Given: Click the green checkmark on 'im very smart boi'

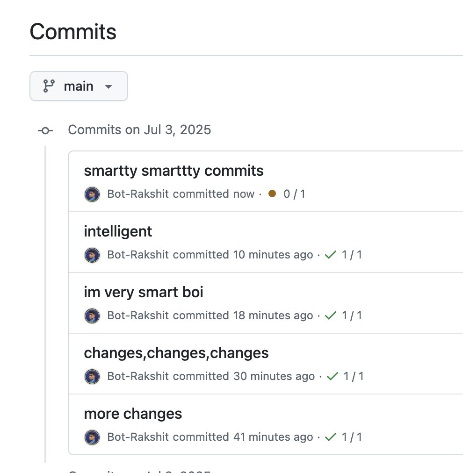Looking at the screenshot, I should point(331,315).
